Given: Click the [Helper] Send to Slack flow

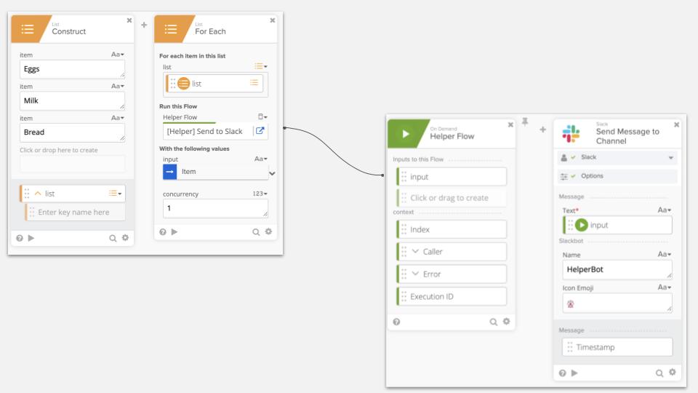Looking at the screenshot, I should pyautogui.click(x=206, y=131).
